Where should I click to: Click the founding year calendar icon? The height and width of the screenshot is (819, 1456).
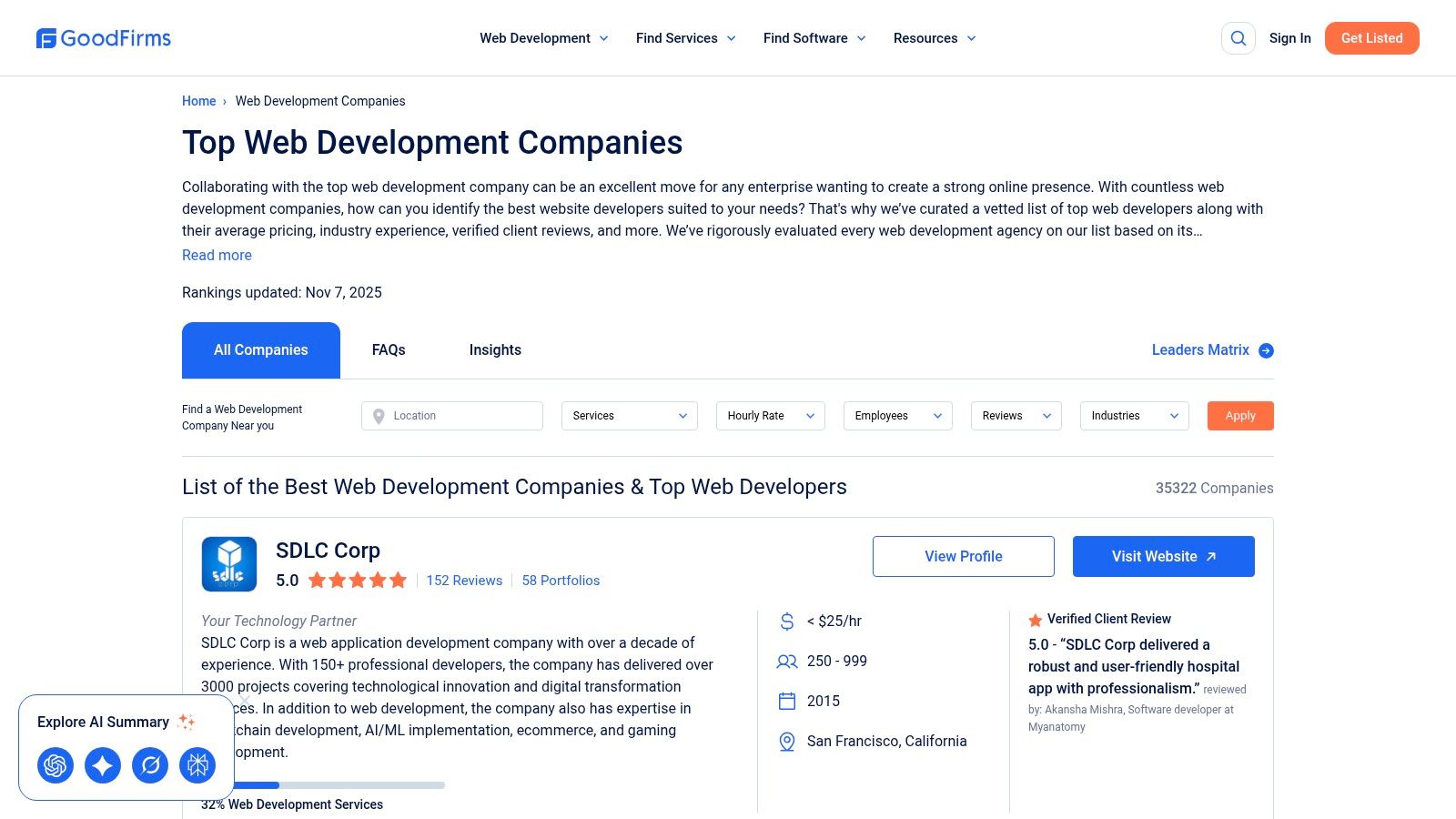tap(786, 701)
